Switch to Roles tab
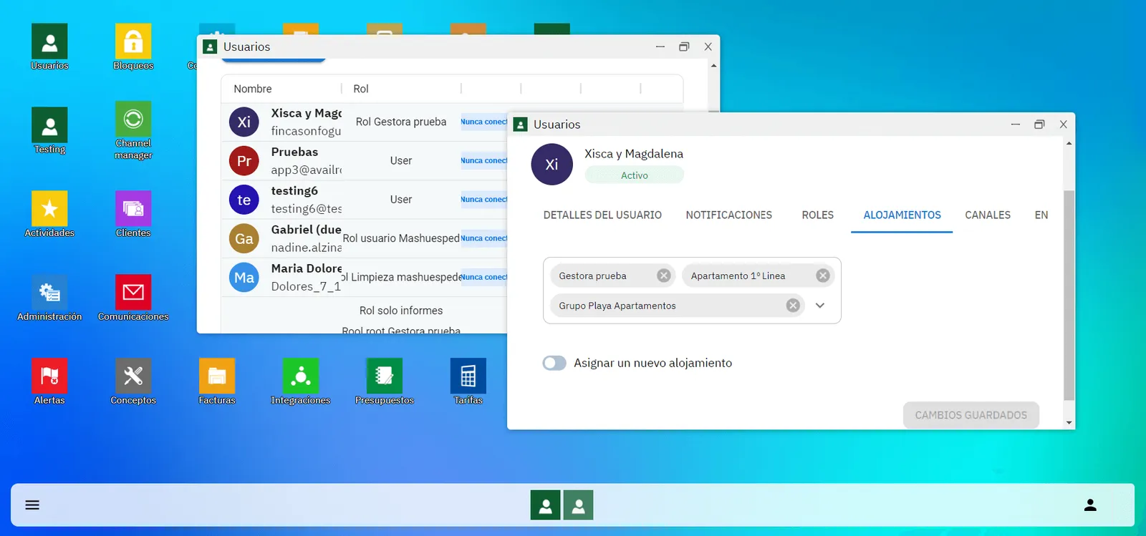The height and width of the screenshot is (536, 1146). 818,215
